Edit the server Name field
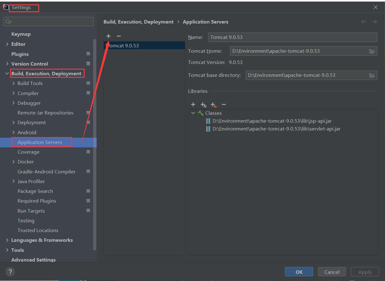 click(x=292, y=37)
